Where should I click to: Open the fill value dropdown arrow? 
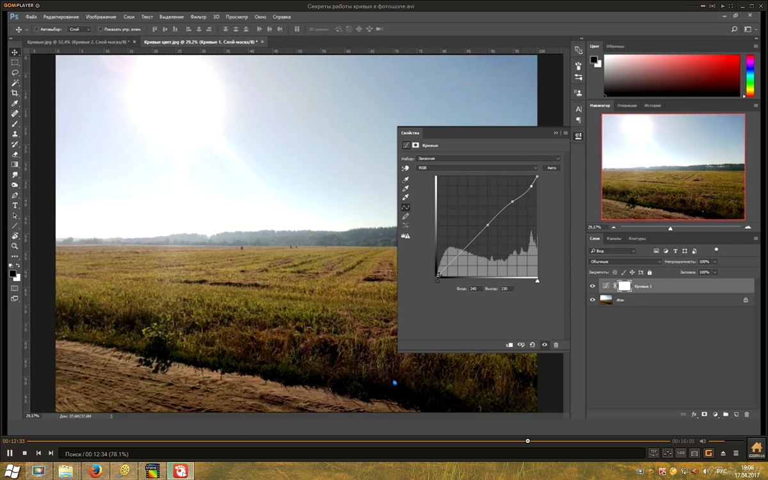(x=715, y=272)
